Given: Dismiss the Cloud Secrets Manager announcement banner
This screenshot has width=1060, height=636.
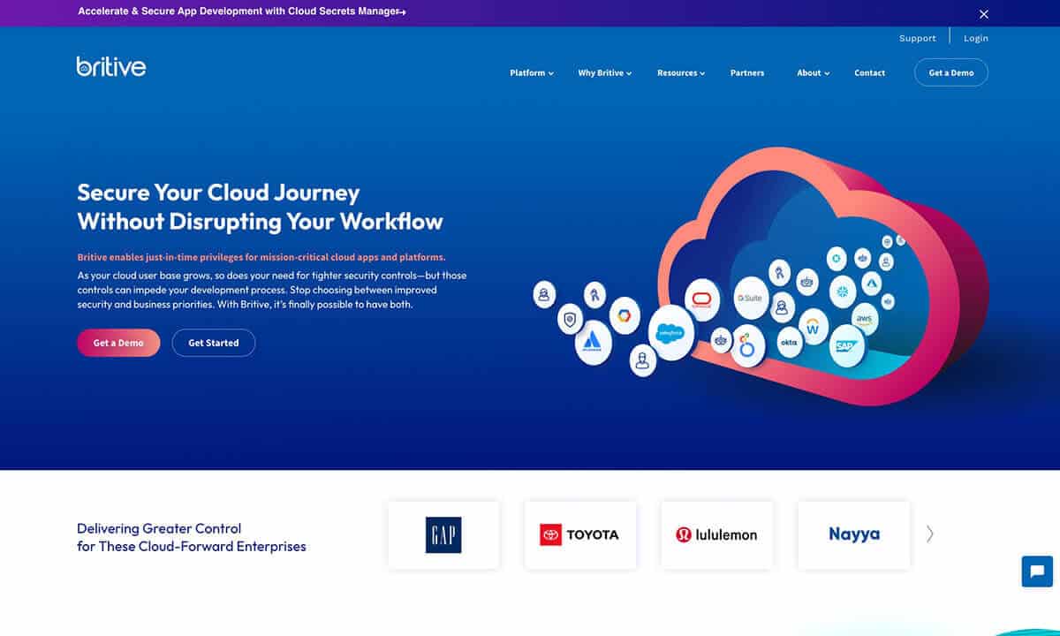Looking at the screenshot, I should click(x=984, y=14).
